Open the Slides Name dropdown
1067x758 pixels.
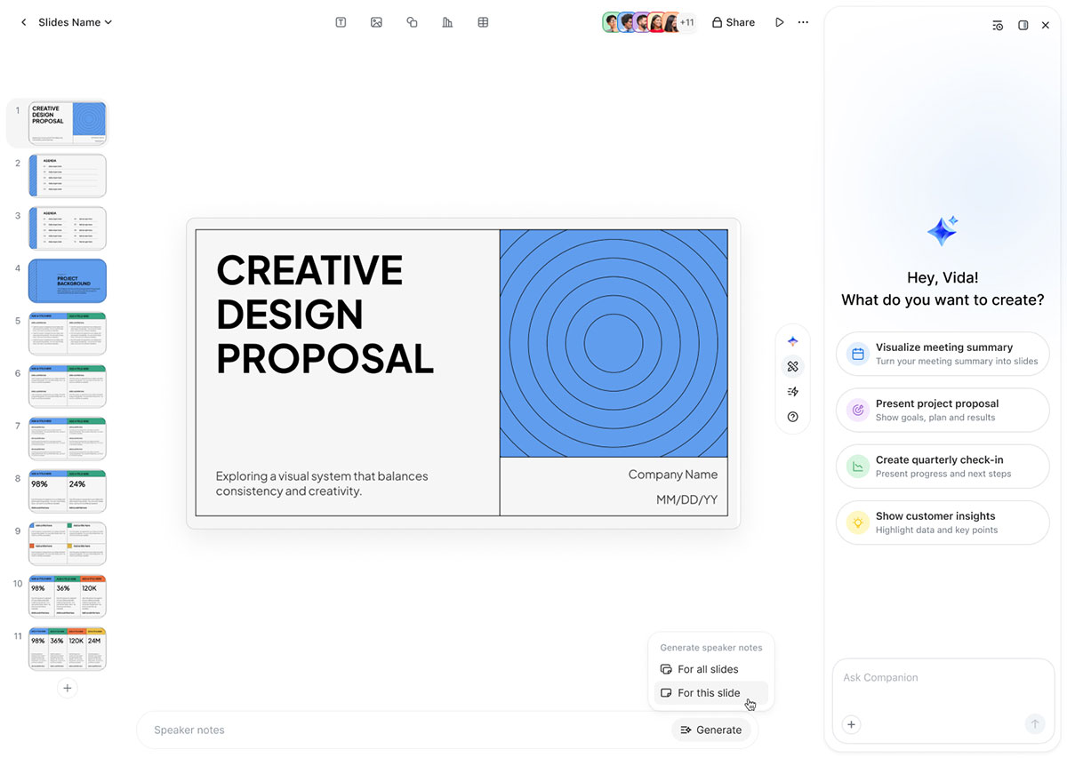click(x=76, y=22)
